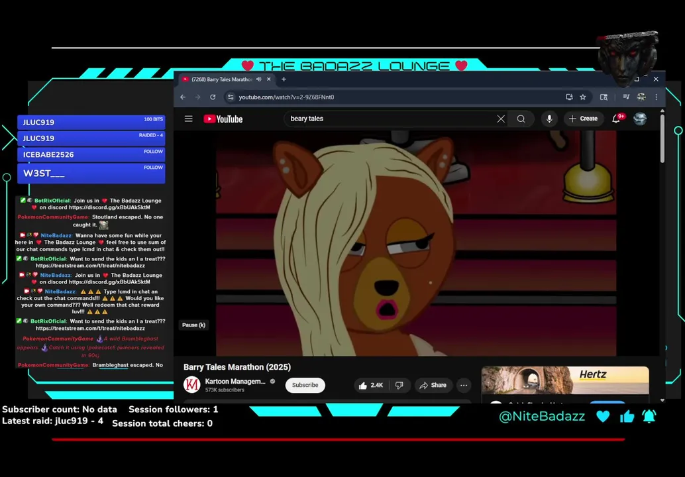
Task: Open the Create button
Action: pos(584,119)
